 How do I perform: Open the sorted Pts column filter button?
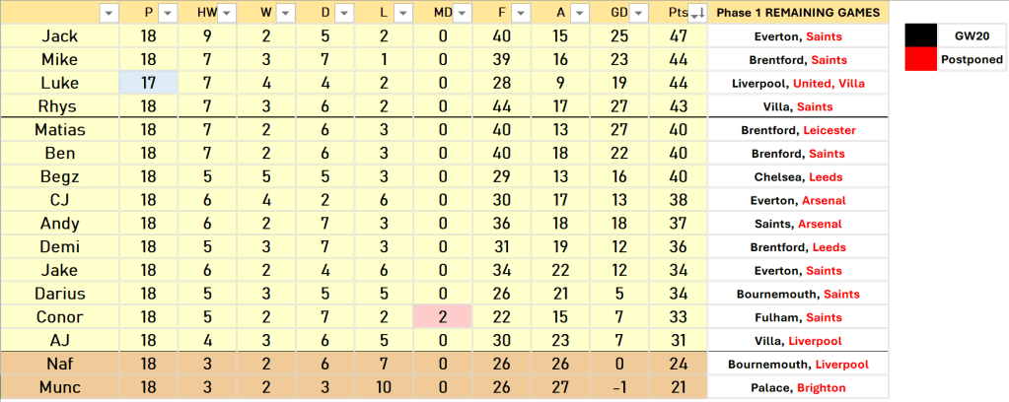point(697,13)
